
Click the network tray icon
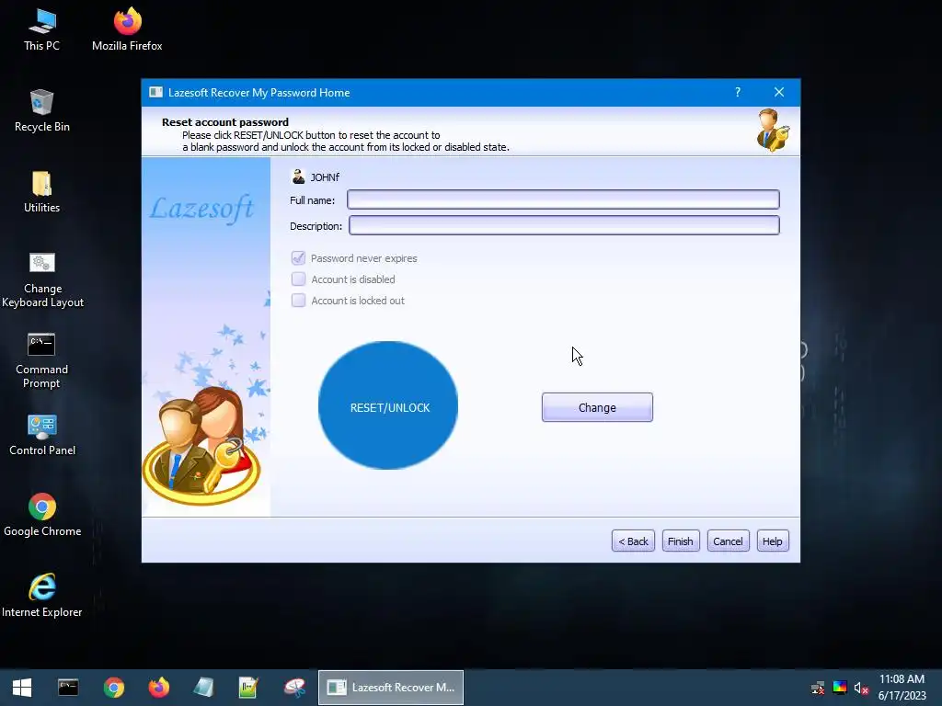pyautogui.click(x=818, y=688)
